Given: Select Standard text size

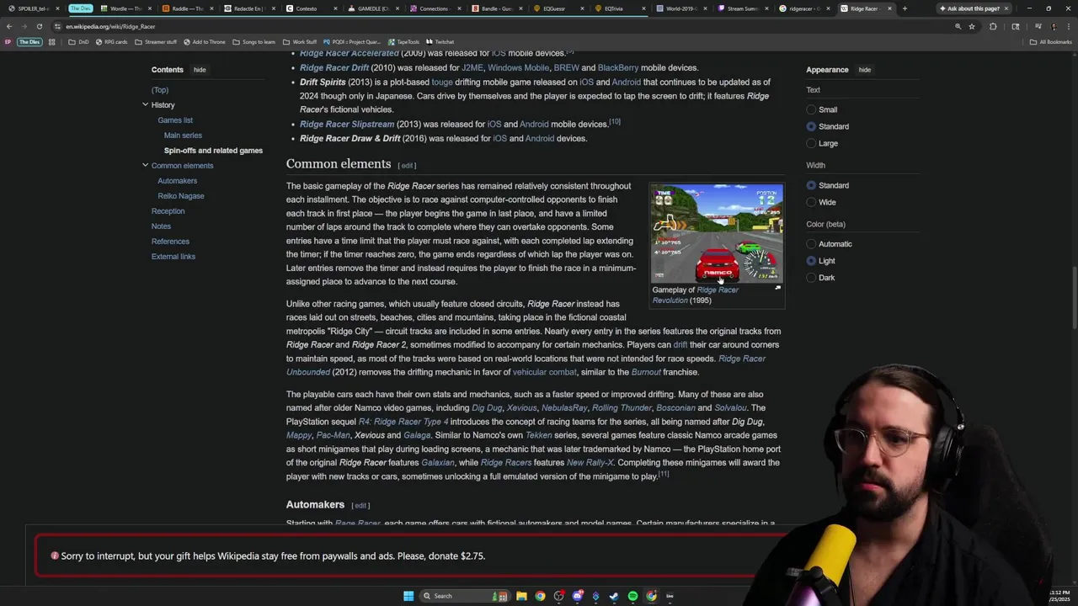Looking at the screenshot, I should 811,126.
